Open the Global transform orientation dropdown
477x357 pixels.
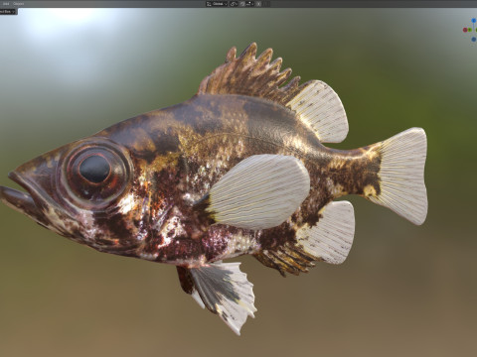pyautogui.click(x=217, y=4)
